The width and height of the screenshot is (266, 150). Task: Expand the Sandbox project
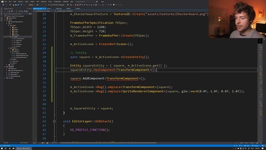[5, 78]
